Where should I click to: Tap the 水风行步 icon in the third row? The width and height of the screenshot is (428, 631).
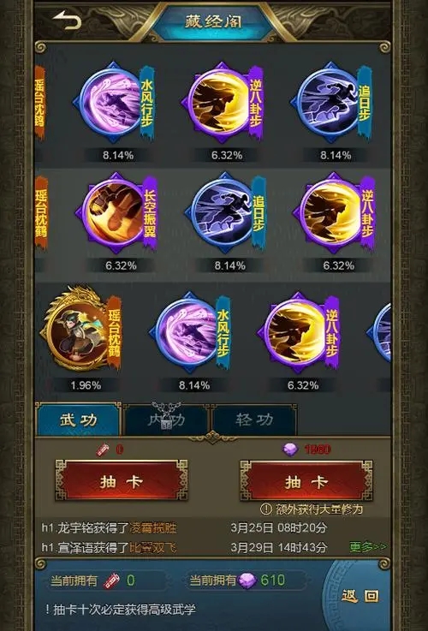(190, 332)
